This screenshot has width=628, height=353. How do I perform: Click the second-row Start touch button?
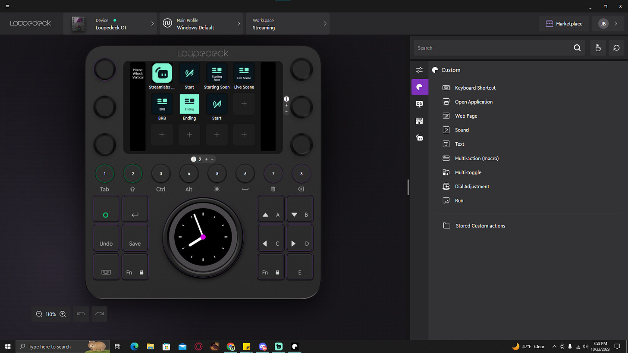pyautogui.click(x=217, y=104)
